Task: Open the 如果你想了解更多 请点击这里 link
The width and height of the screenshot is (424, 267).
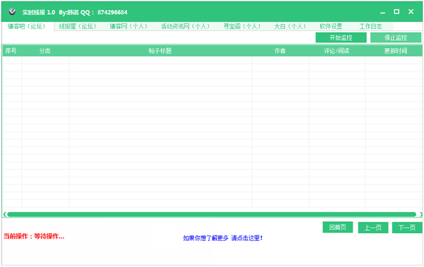Action: tap(223, 238)
